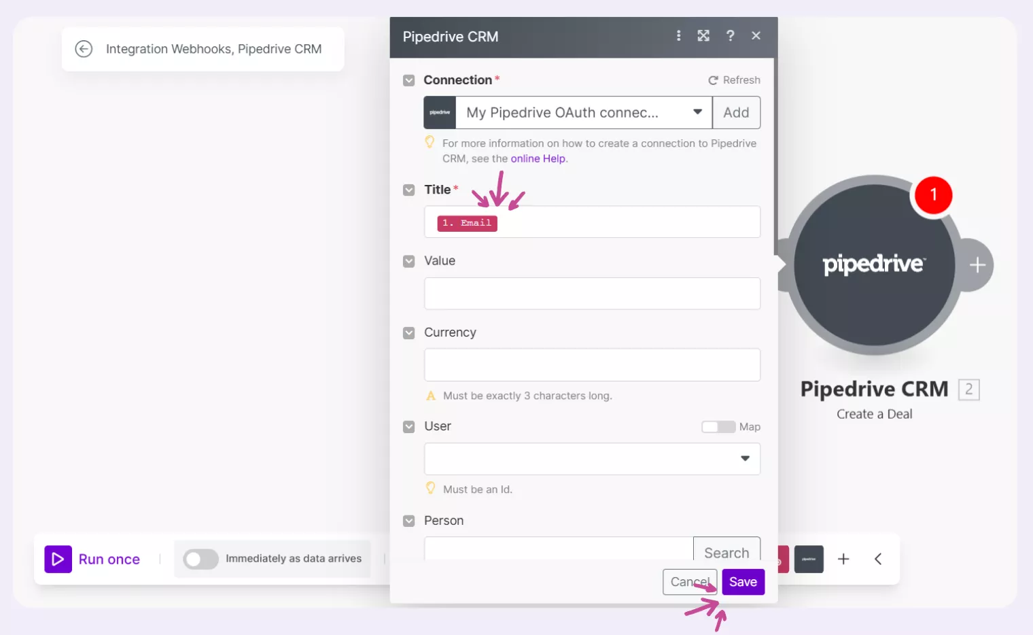Click the module number 2 label
This screenshot has height=635, width=1033.
(968, 390)
